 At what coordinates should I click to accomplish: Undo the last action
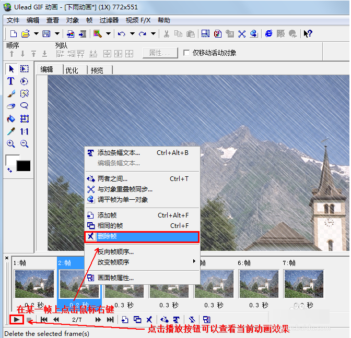pyautogui.click(x=121, y=34)
